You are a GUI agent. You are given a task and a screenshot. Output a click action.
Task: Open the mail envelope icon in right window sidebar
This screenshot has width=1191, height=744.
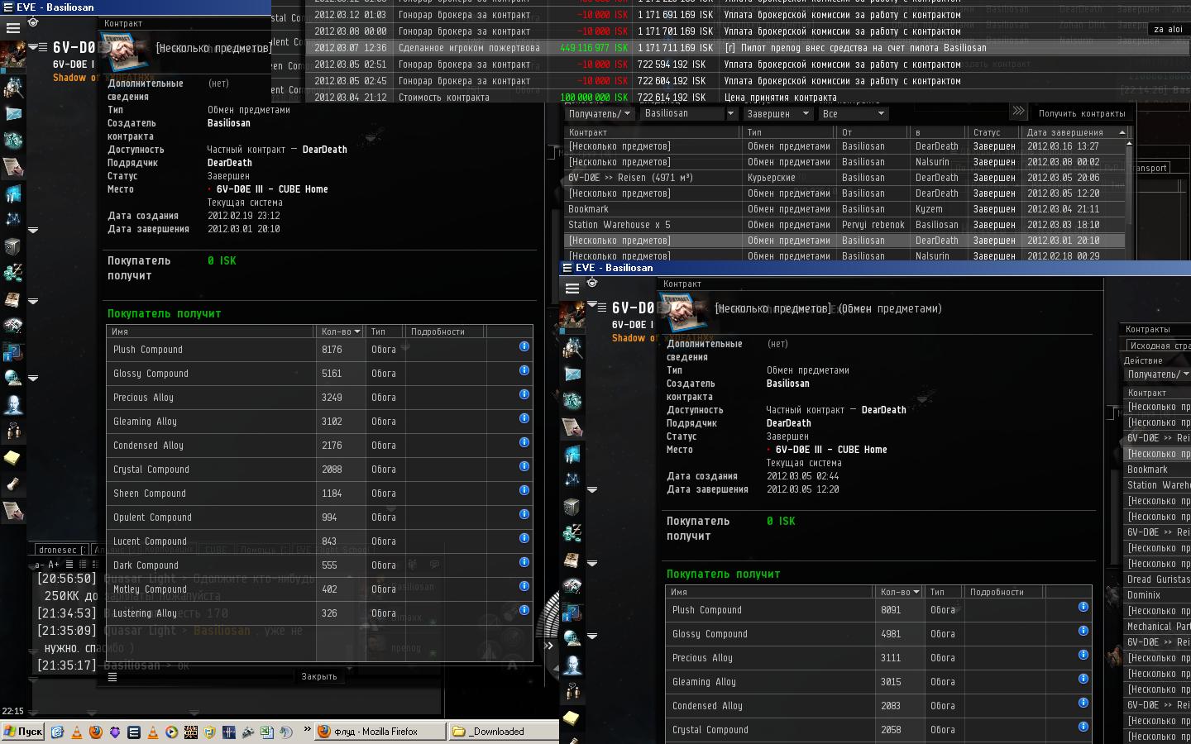572,374
